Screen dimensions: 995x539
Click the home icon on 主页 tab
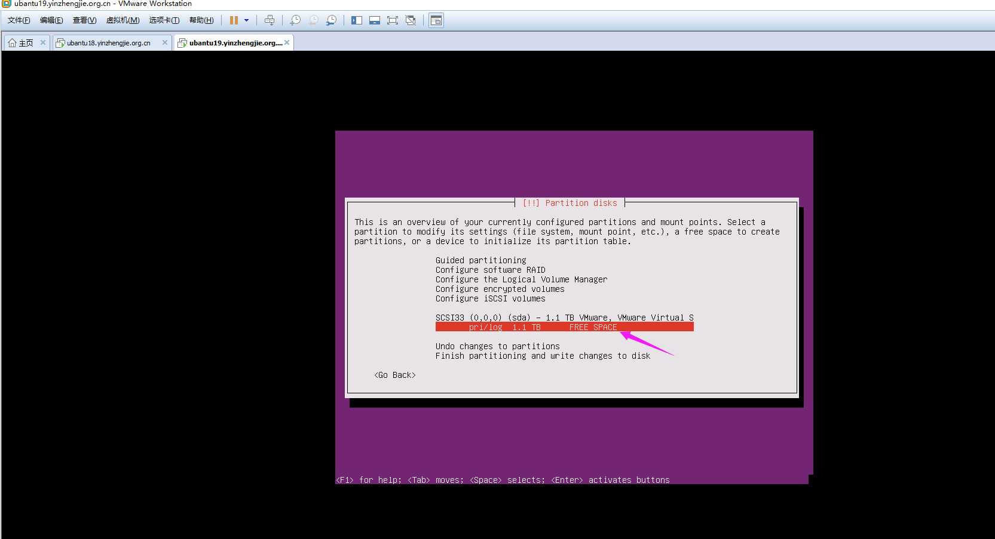coord(12,43)
